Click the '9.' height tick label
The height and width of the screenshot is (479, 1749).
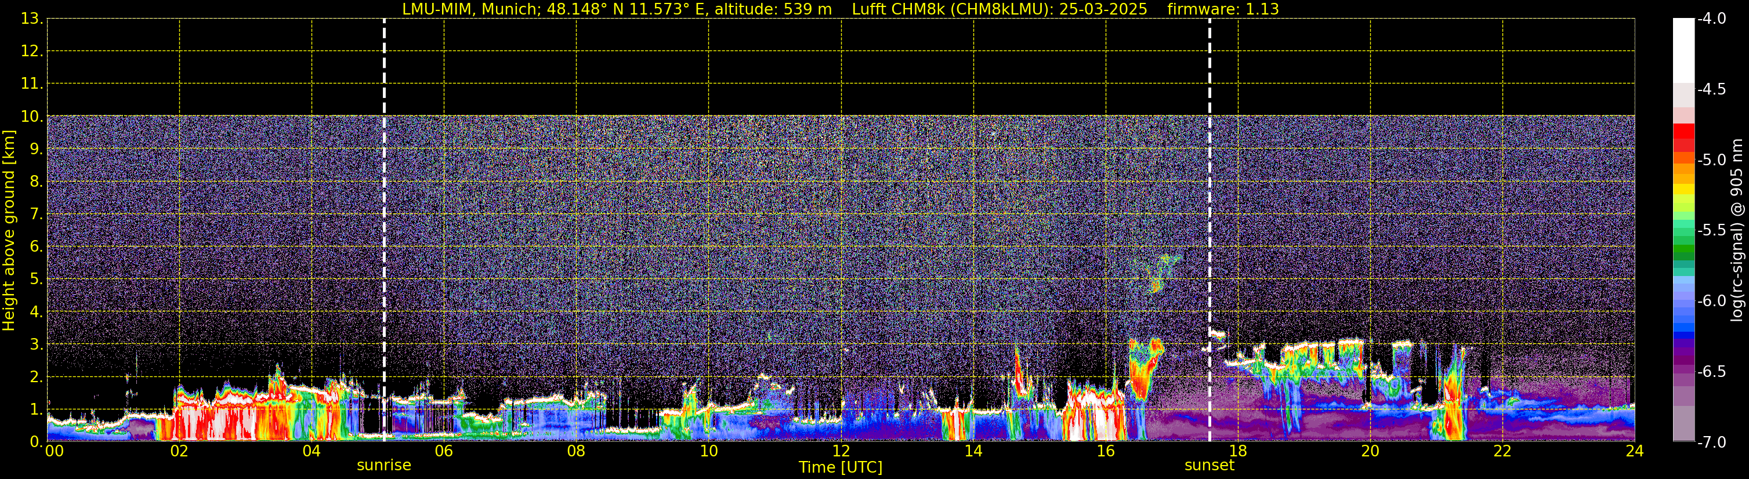36,149
